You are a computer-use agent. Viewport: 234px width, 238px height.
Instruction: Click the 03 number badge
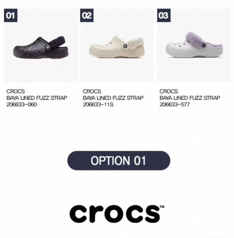(164, 15)
